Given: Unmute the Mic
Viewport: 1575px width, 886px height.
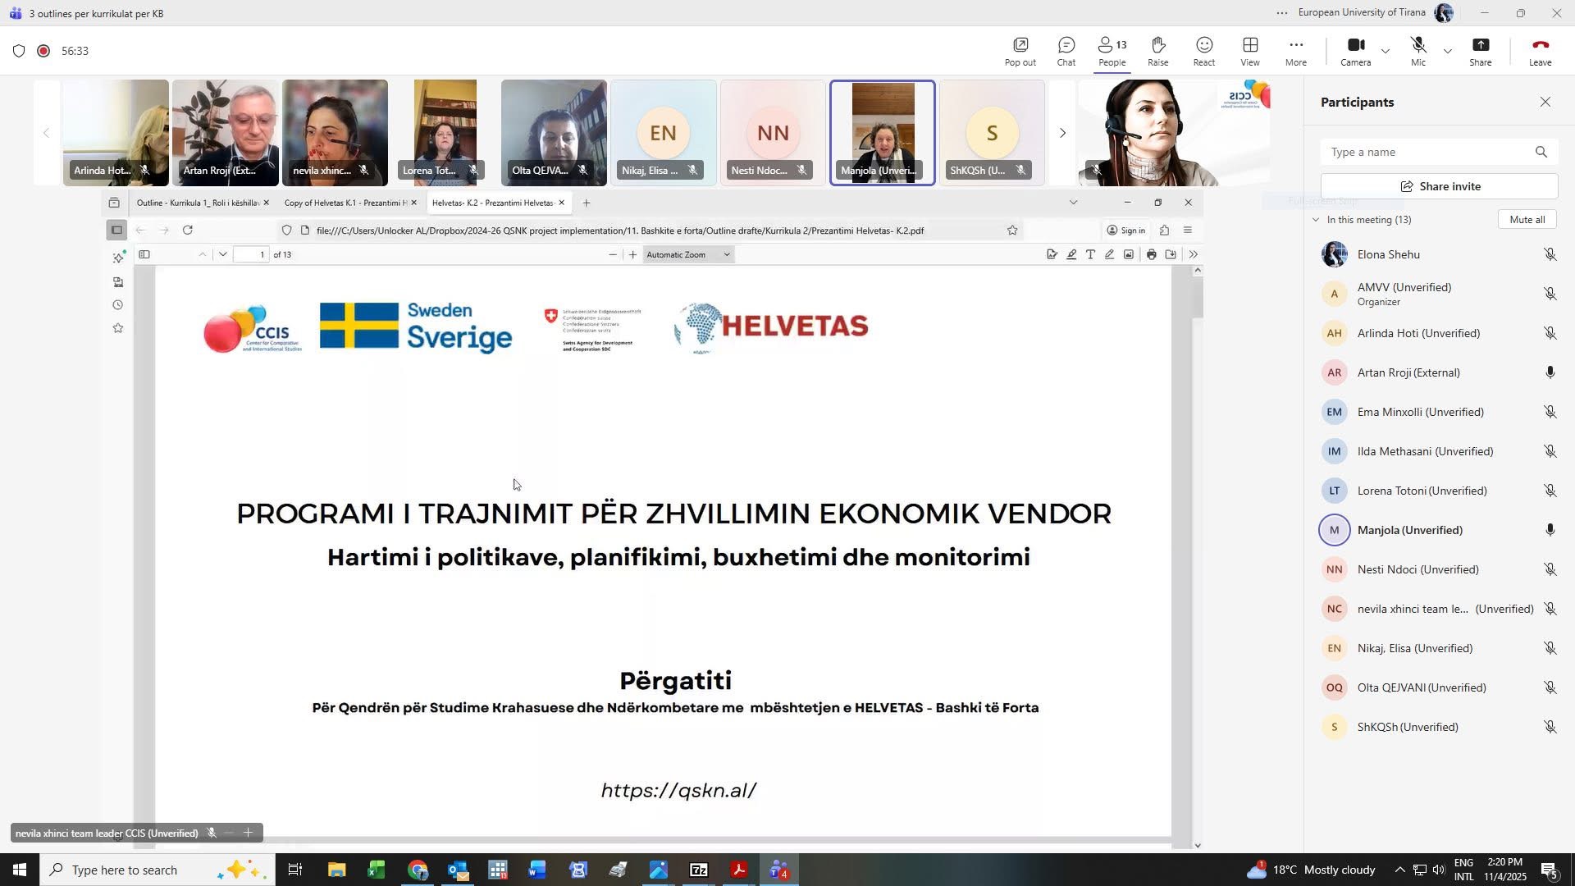Looking at the screenshot, I should click(1417, 51).
